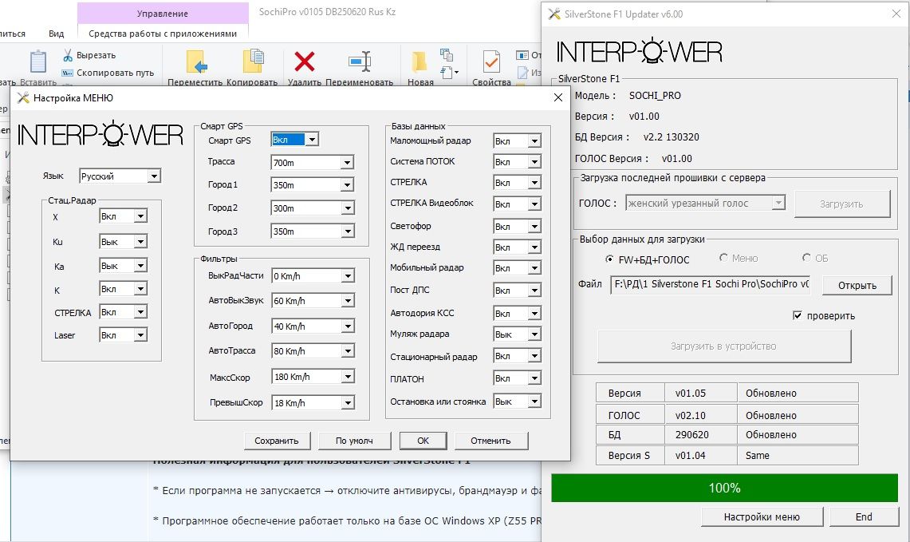Open the Остановка или стоянка dropdown
Image resolution: width=910 pixels, height=542 pixels.
(534, 402)
